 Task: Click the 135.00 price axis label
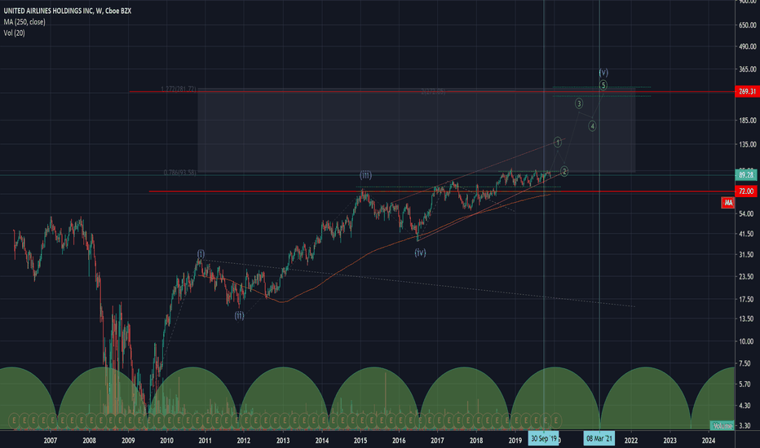[x=748, y=144]
